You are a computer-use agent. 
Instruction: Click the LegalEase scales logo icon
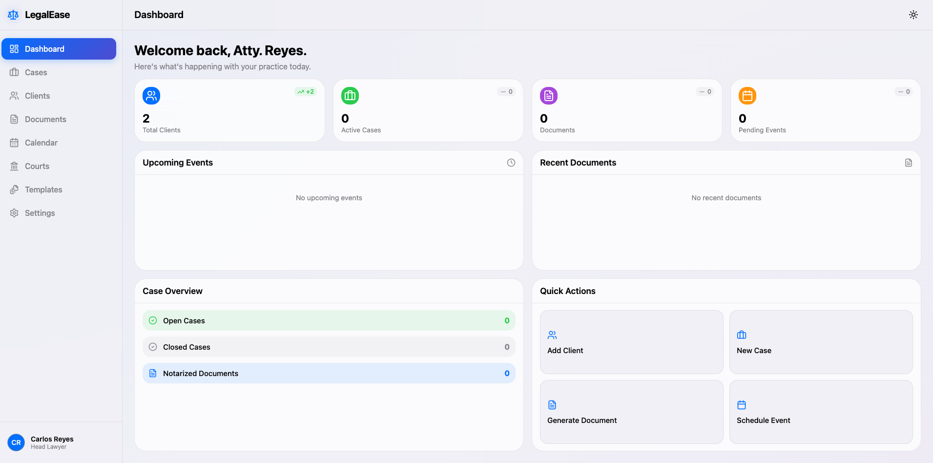[13, 15]
